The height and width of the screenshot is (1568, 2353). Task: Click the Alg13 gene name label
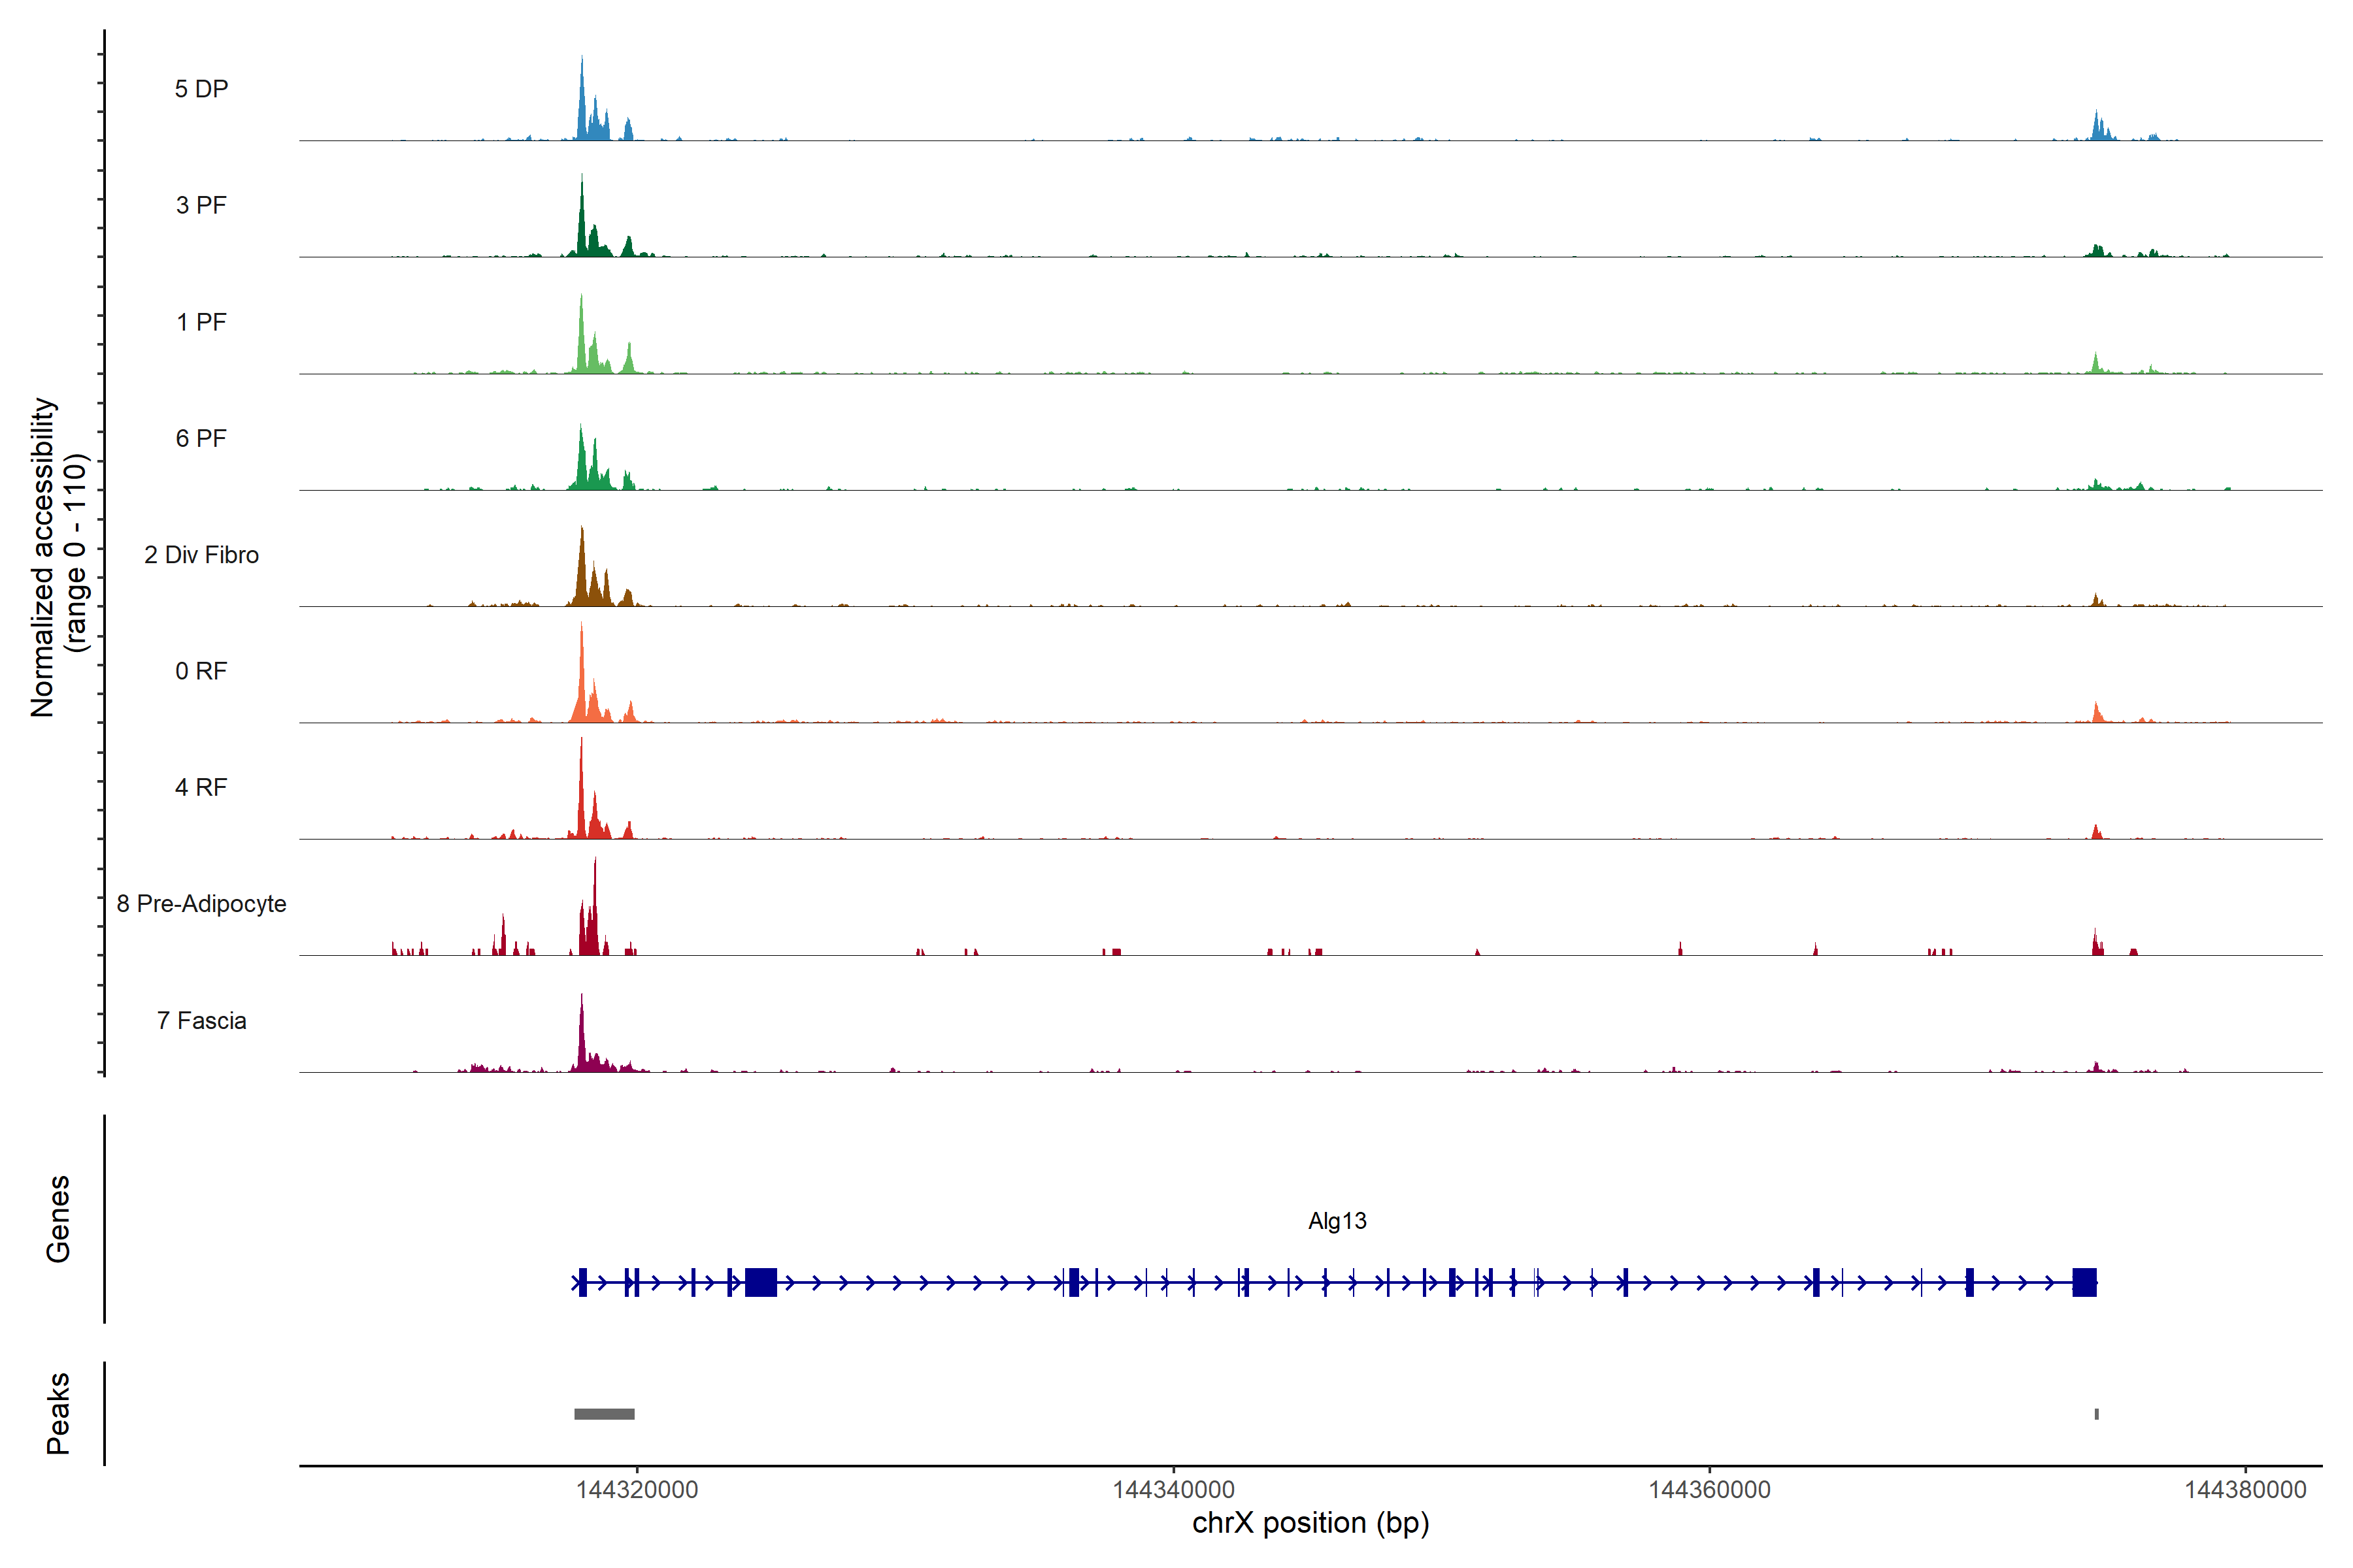point(1337,1221)
